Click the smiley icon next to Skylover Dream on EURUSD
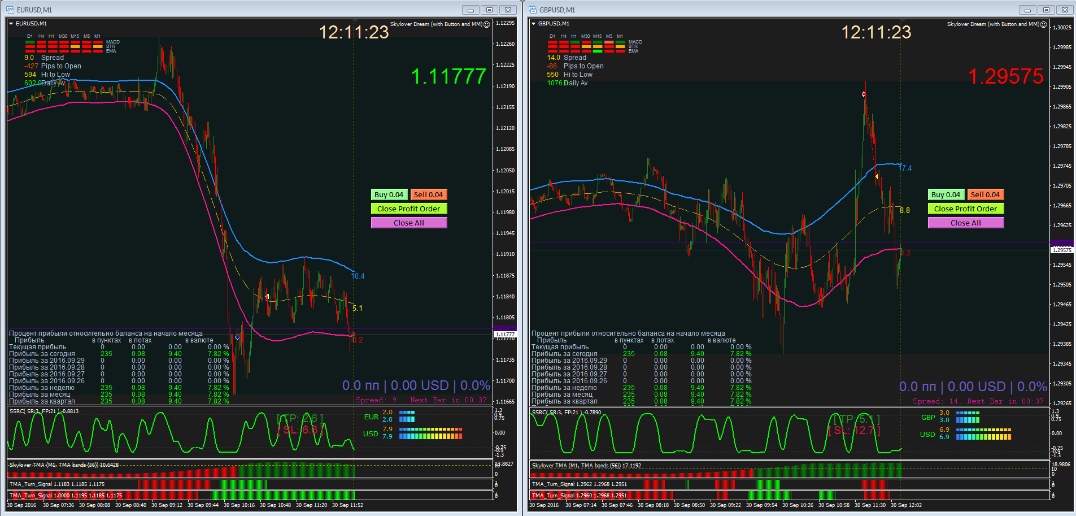1076x516 pixels. (487, 24)
